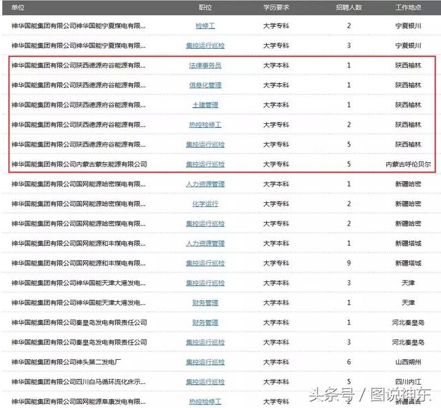Open 集控运行巡检 link in the 新疆塔城 row
Image resolution: width=441 pixels, height=408 pixels.
click(205, 264)
